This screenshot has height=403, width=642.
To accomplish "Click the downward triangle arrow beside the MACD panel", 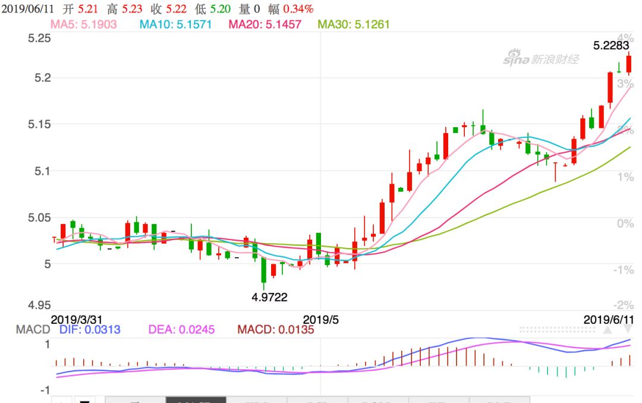I will [628, 330].
